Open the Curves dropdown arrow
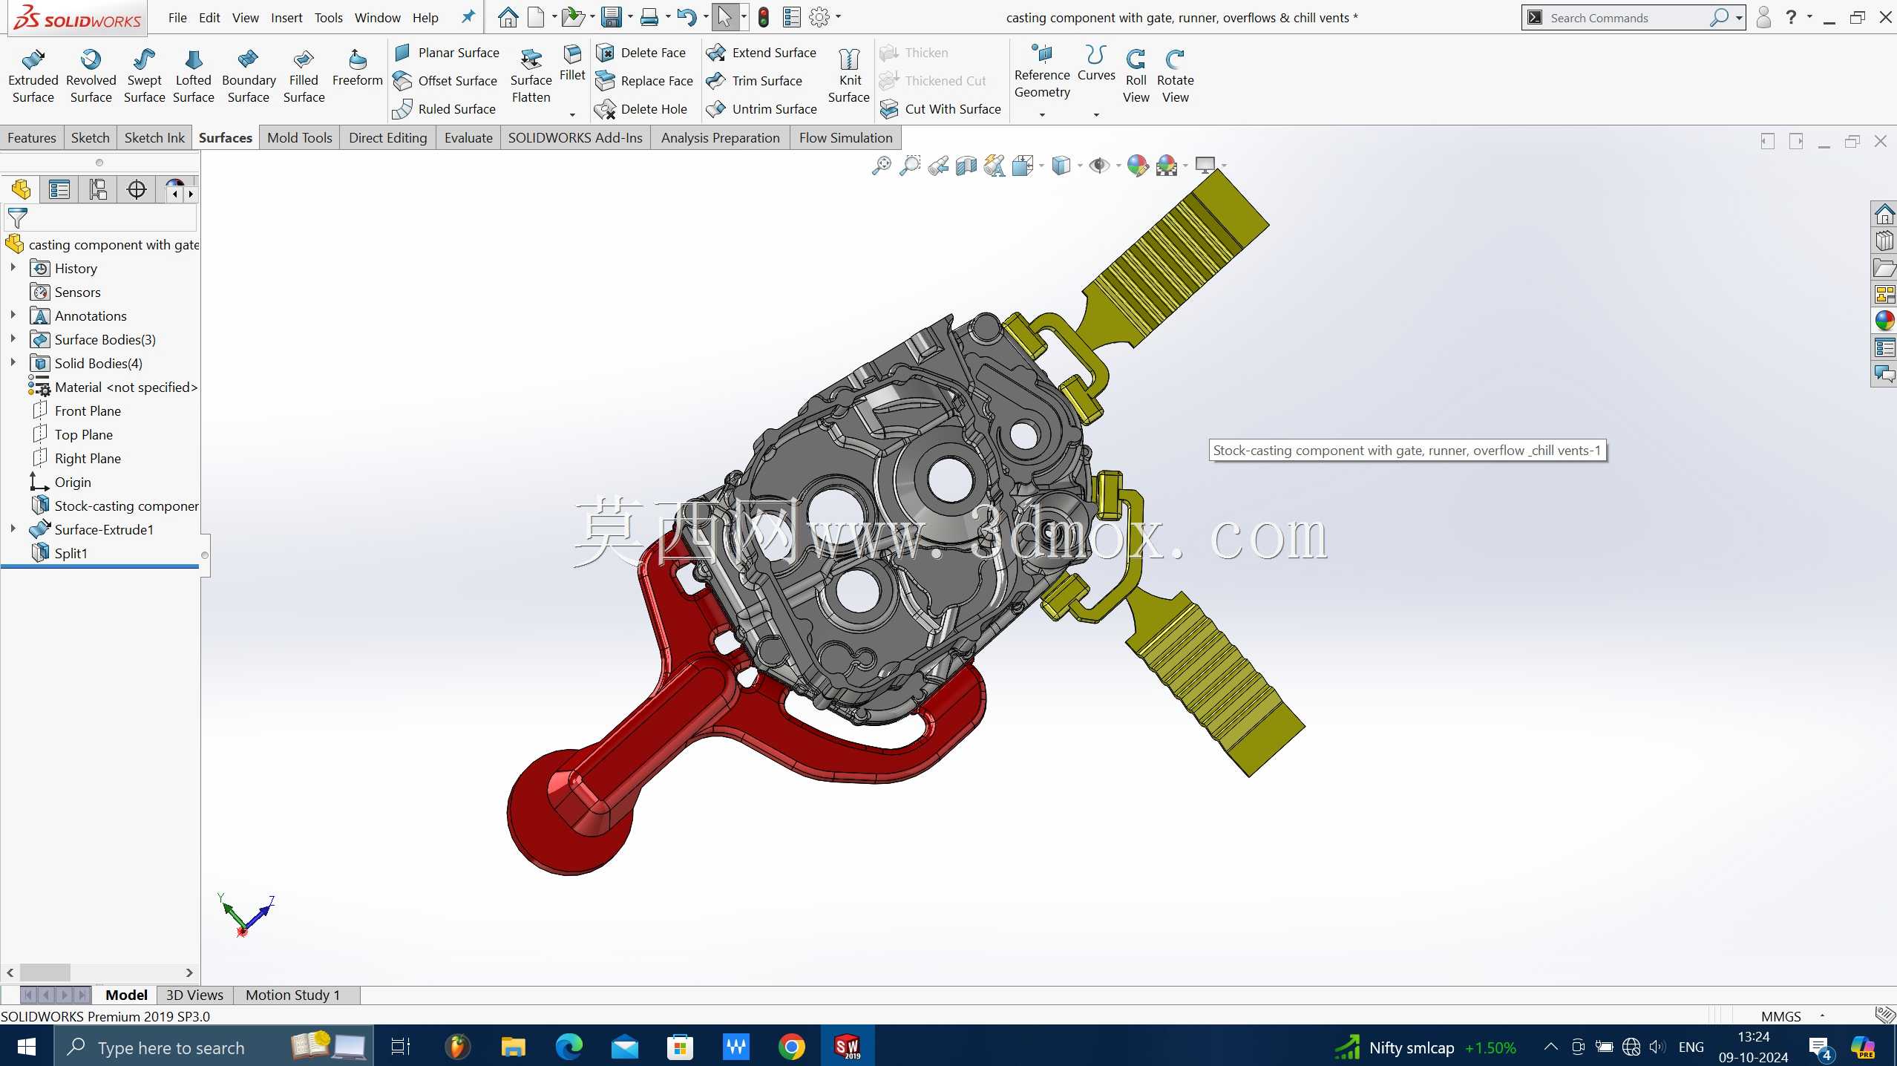1897x1066 pixels. [1096, 115]
